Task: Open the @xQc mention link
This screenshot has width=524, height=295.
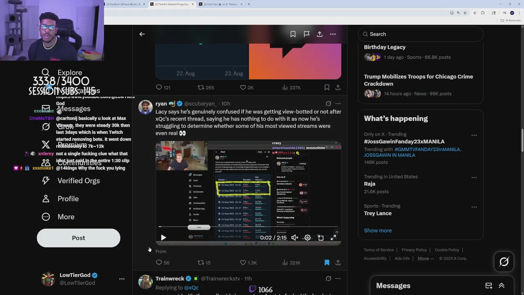Action: 191,288
